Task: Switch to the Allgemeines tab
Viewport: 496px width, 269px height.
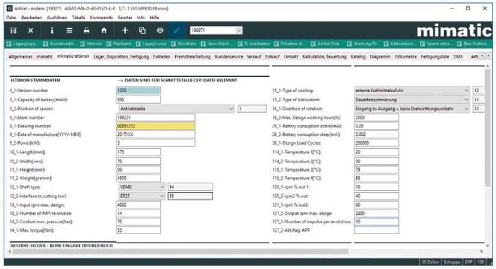Action: [20, 57]
